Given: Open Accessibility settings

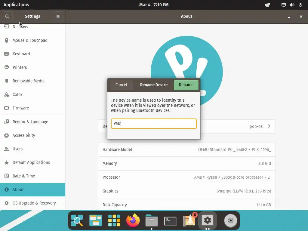Looking at the screenshot, I should tap(32, 135).
